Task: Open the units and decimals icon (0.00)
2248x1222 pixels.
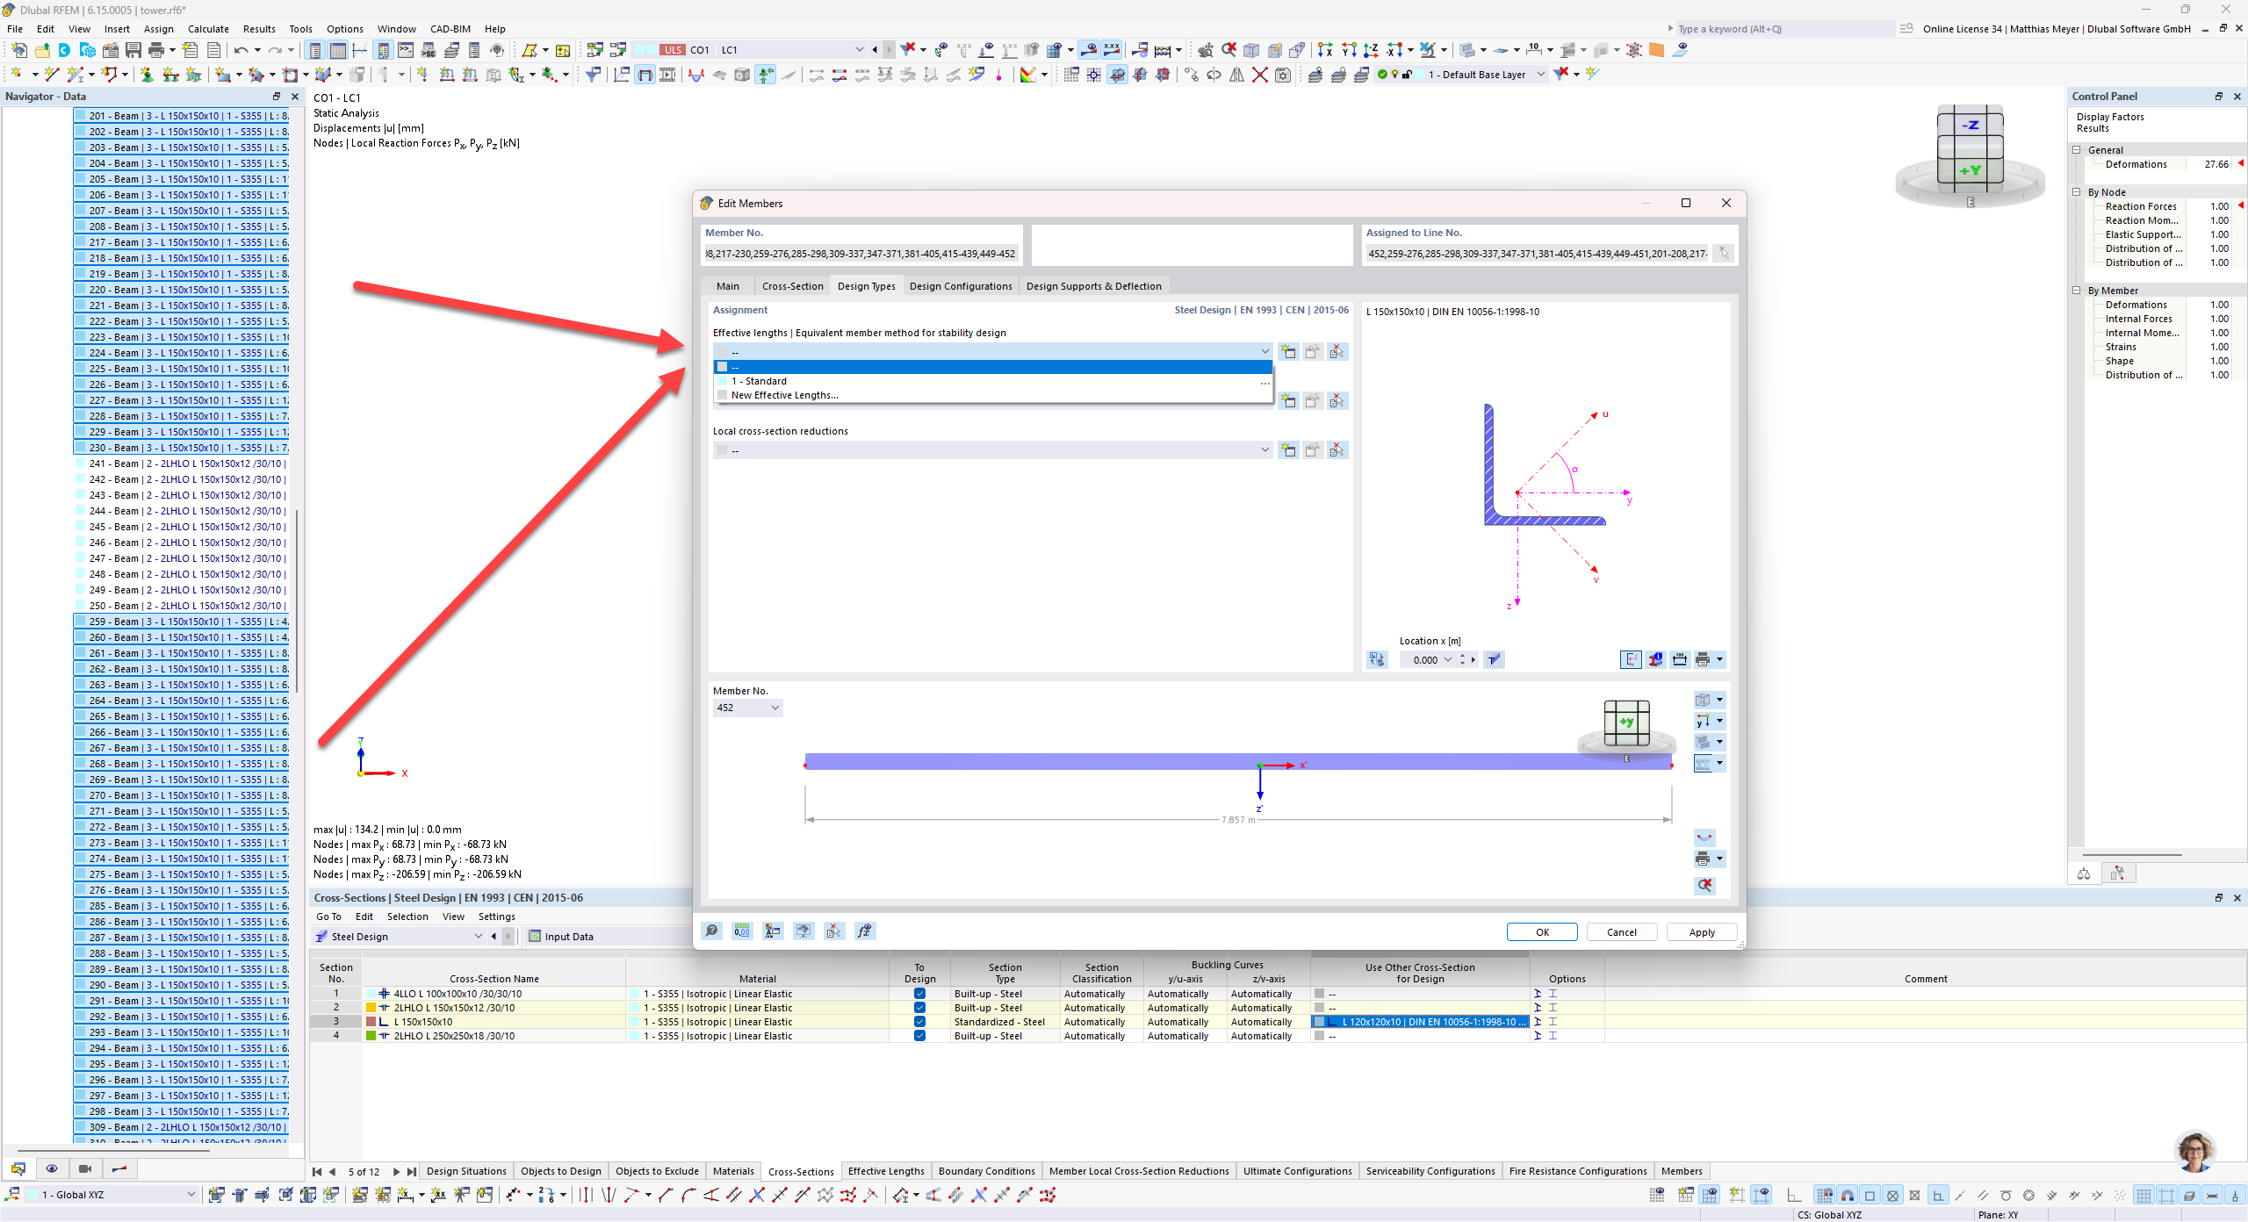Action: tap(742, 931)
